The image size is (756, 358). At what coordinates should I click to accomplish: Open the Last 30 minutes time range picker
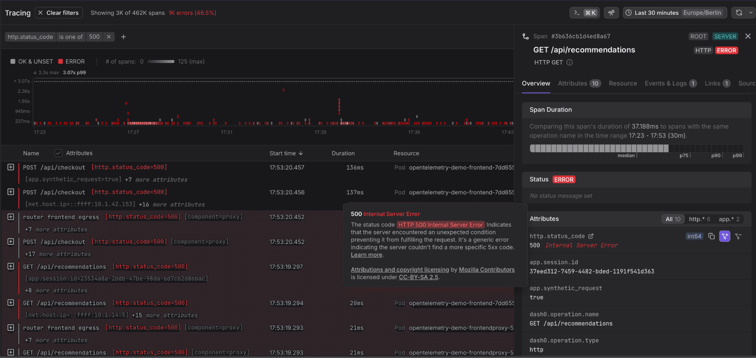coord(675,13)
